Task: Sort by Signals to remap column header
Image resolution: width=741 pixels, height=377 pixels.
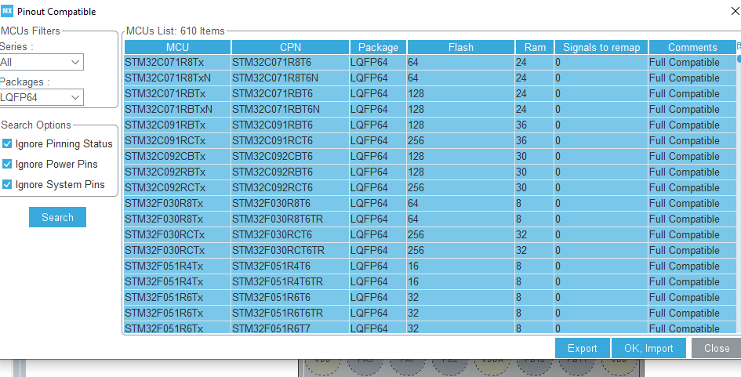Action: 601,47
